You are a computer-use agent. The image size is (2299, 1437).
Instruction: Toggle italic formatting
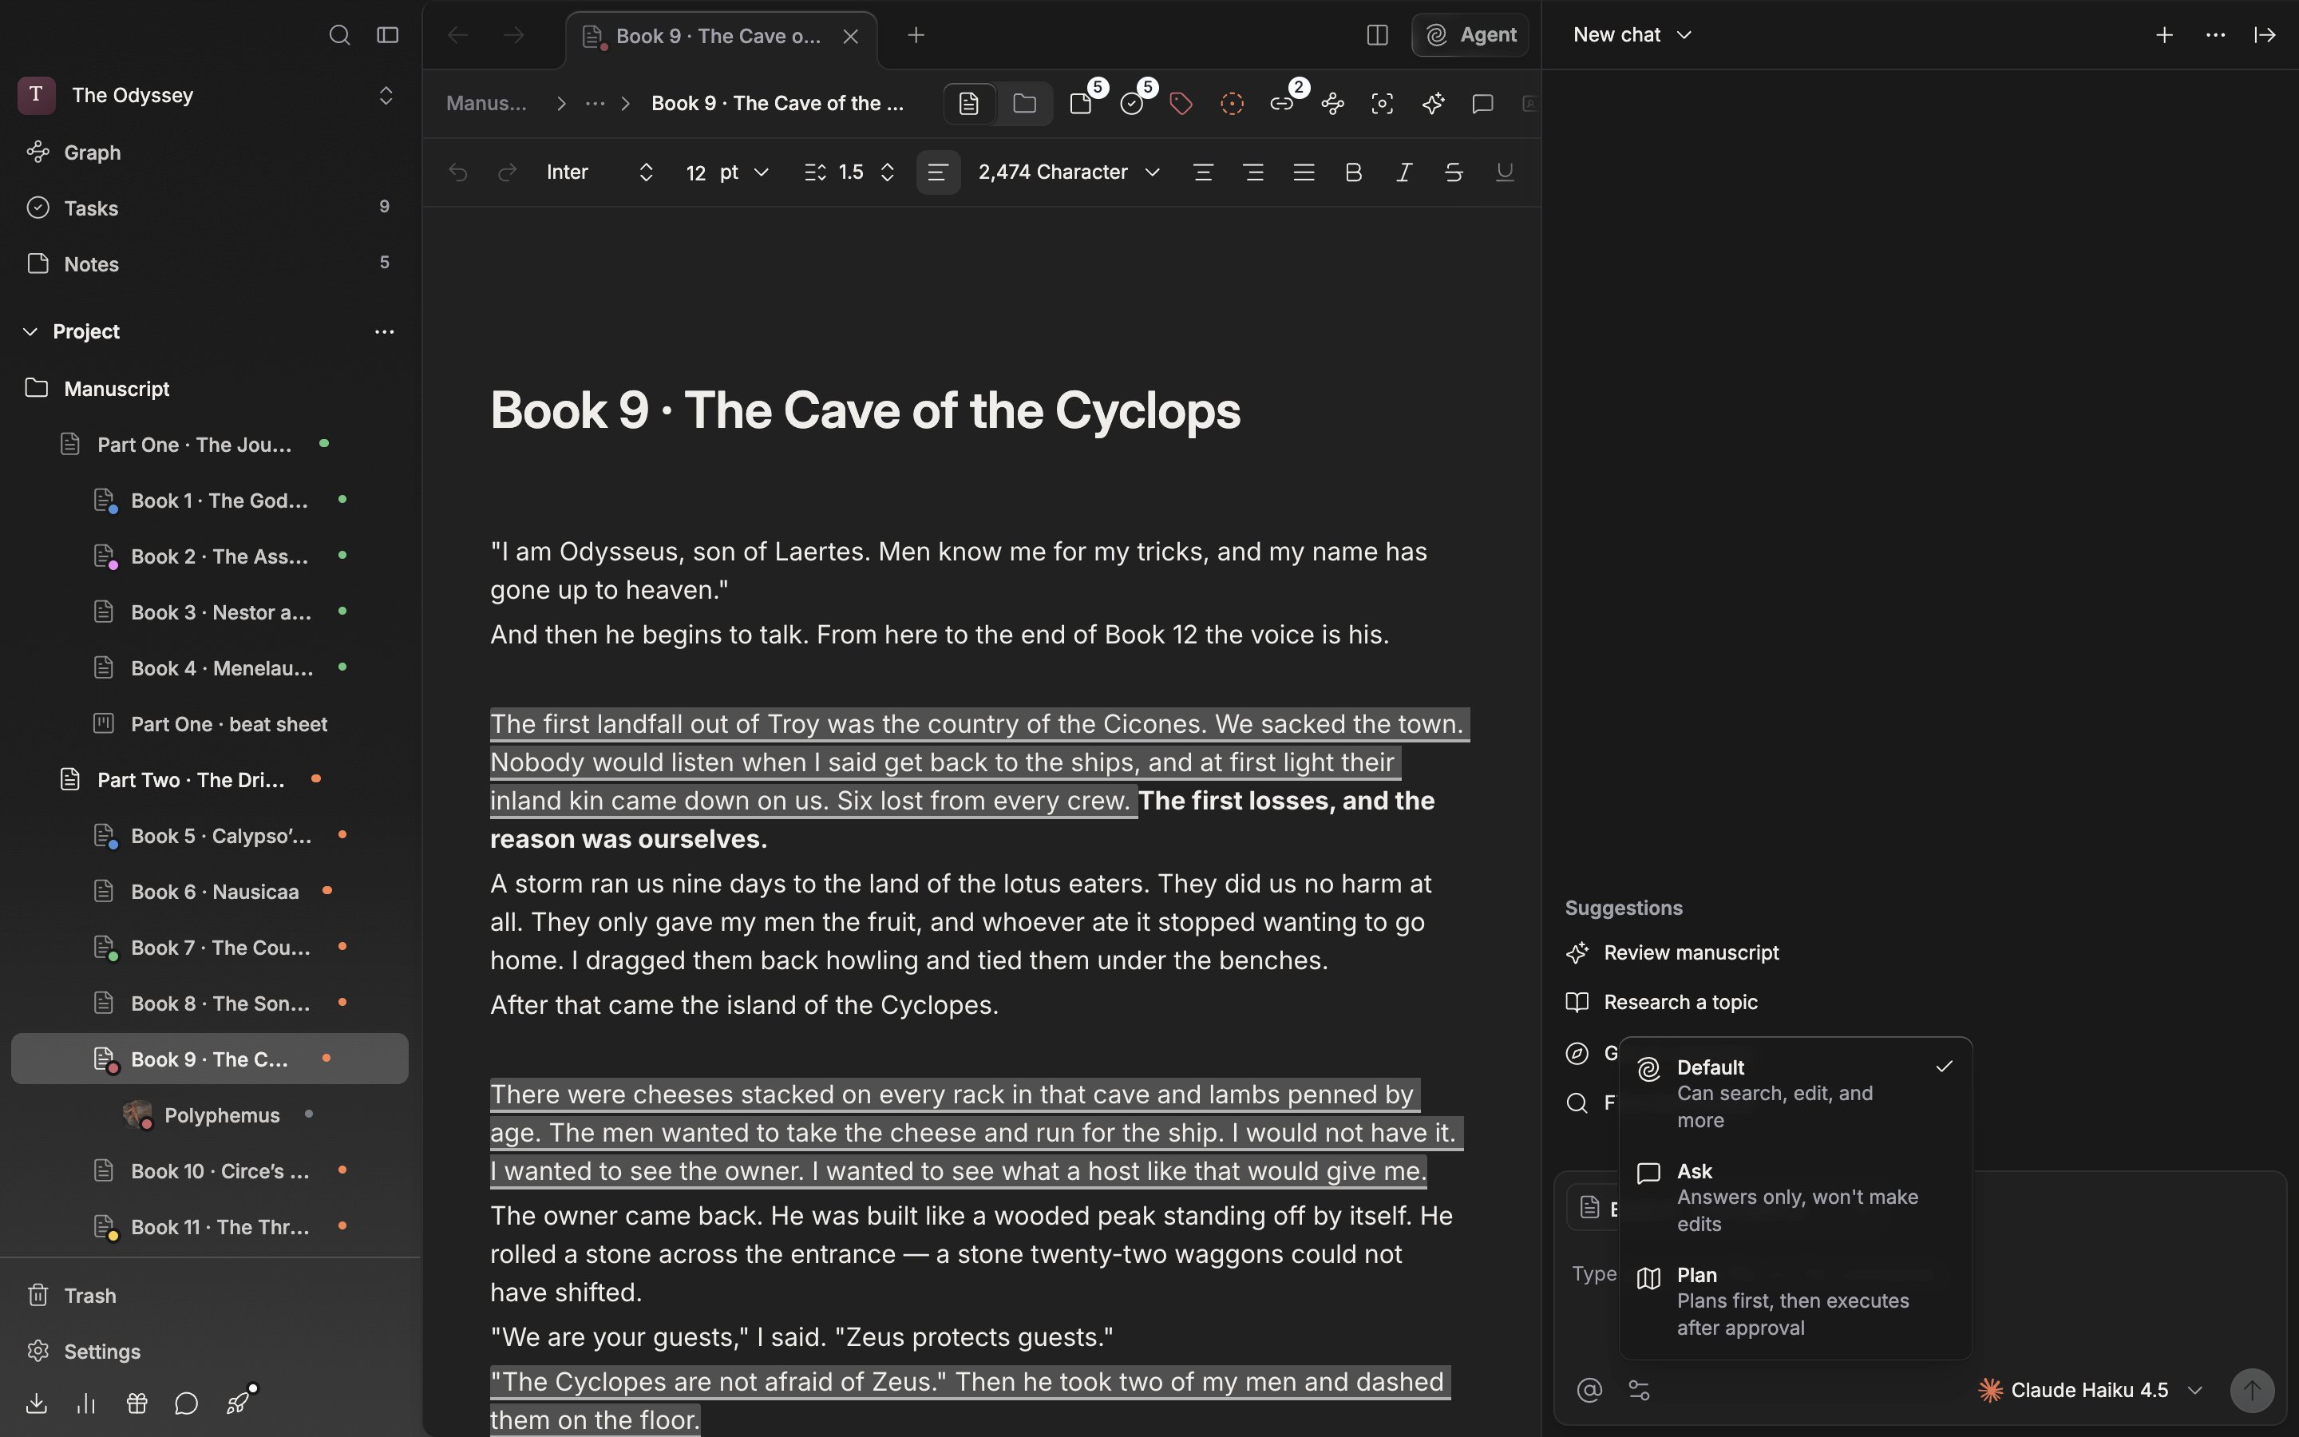1403,172
